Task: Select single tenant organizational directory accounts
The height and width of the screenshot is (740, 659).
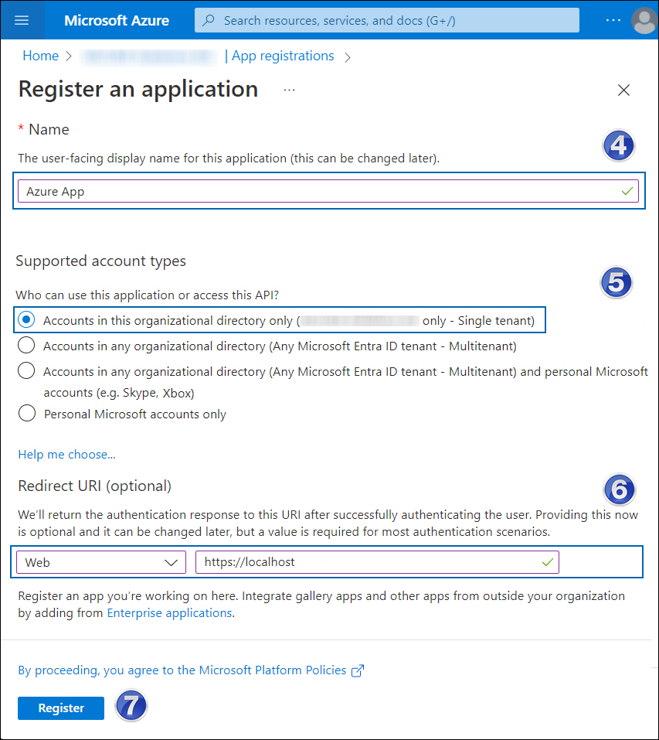Action: pyautogui.click(x=26, y=319)
